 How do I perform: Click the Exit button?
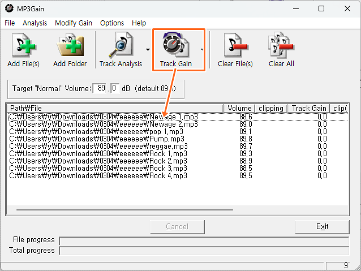tap(322, 227)
